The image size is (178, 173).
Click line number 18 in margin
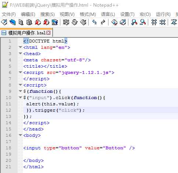(8, 148)
